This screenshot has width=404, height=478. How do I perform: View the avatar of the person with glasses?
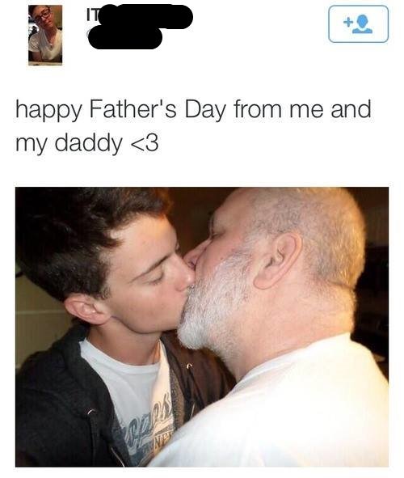pyautogui.click(x=45, y=35)
